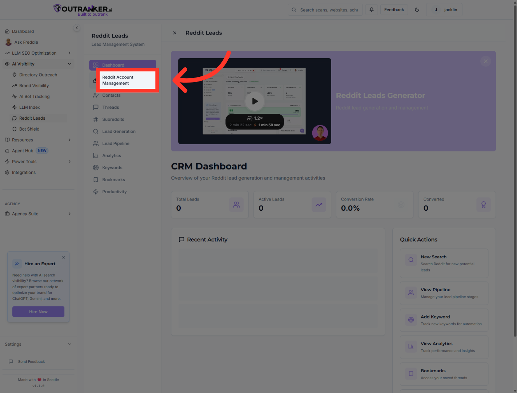Click the Hire Now button
The width and height of the screenshot is (517, 393).
tap(38, 311)
